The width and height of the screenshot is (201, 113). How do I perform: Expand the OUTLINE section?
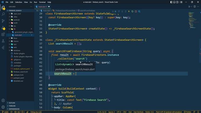pyautogui.click(x=20, y=103)
